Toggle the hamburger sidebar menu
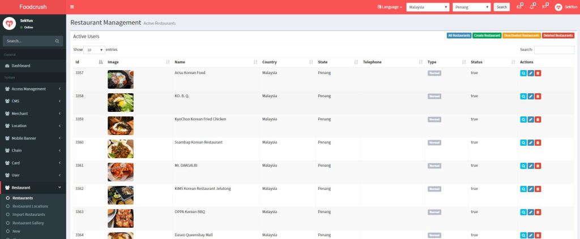This screenshot has width=580, height=239. pyautogui.click(x=72, y=7)
